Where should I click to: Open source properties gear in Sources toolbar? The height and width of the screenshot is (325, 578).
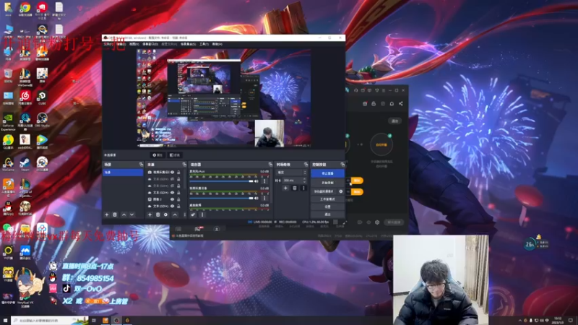[x=166, y=214]
